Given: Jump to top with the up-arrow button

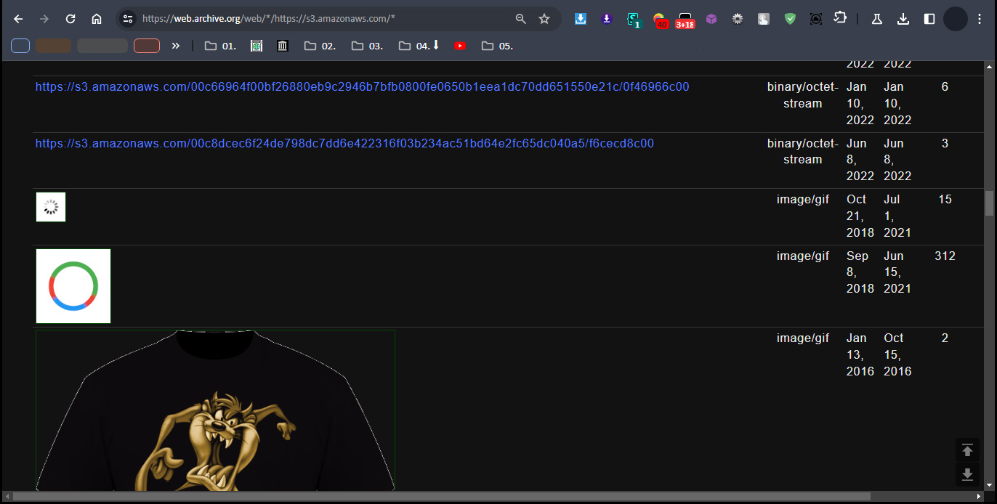Looking at the screenshot, I should coord(967,450).
